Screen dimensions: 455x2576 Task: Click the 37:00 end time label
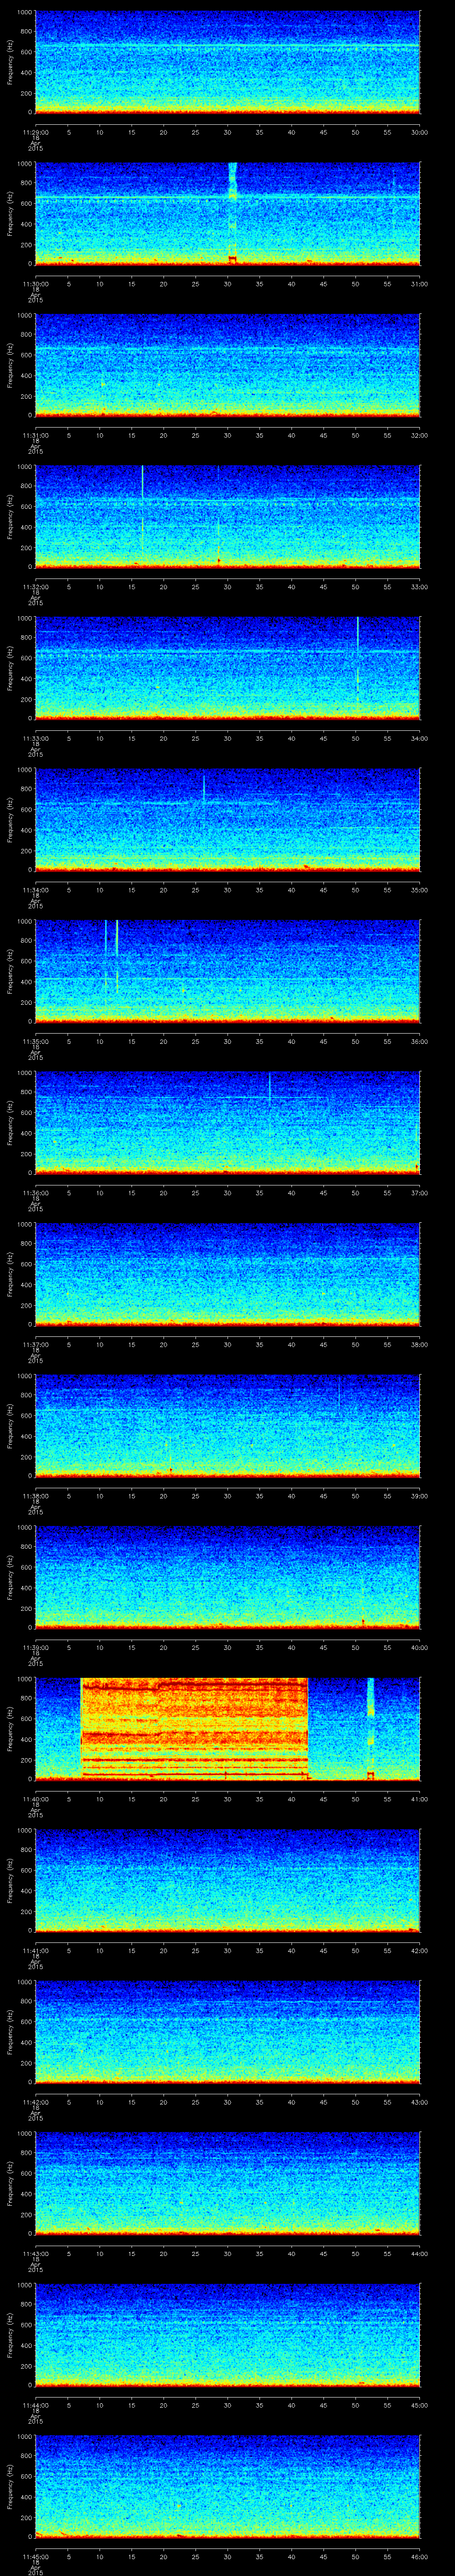(x=419, y=1193)
